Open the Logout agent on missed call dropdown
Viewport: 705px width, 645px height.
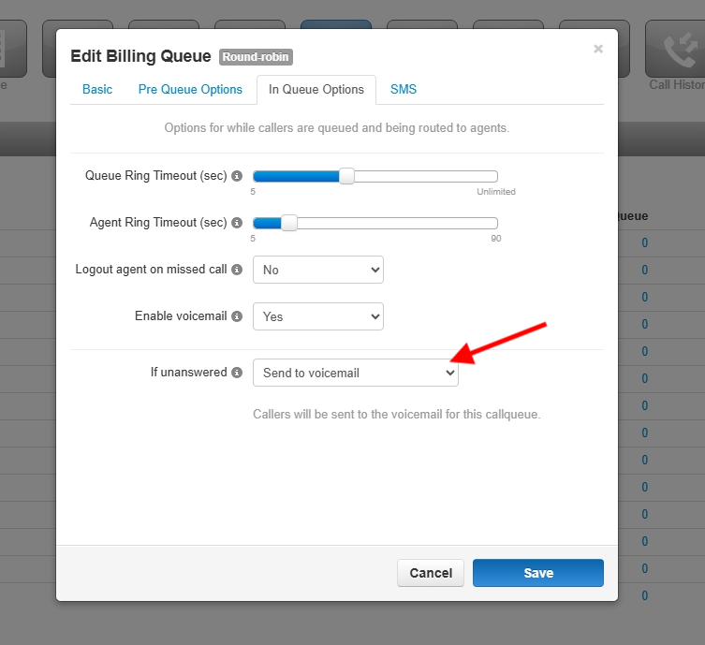pyautogui.click(x=317, y=270)
